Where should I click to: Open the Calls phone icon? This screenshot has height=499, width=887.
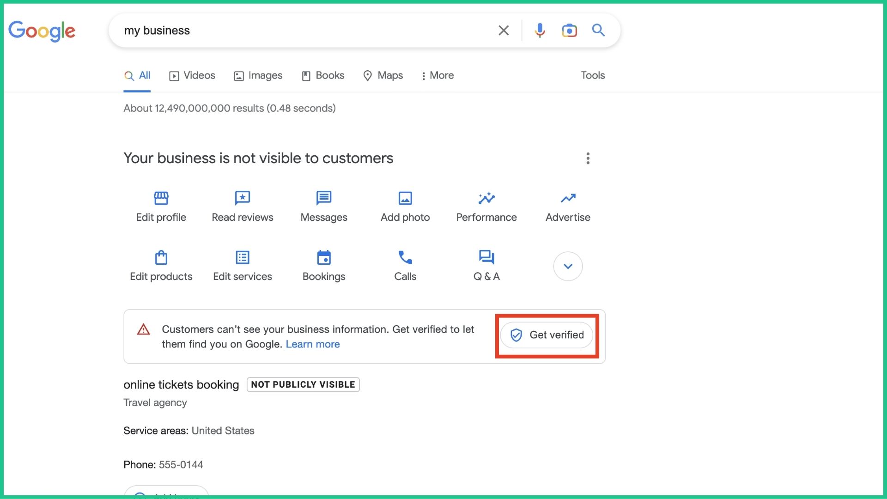pos(405,257)
